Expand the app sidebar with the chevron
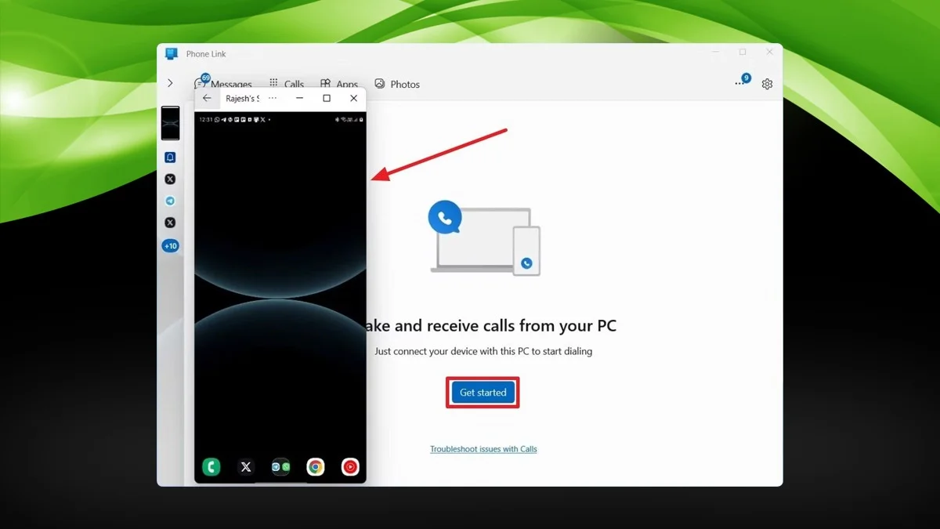Screen dimensions: 940x529 coord(171,82)
